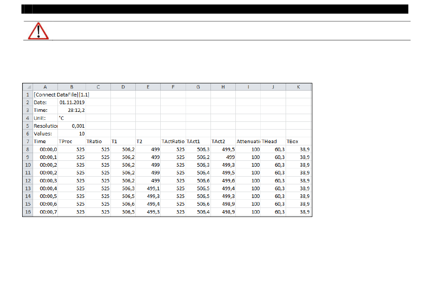Select column A header
430x289 pixels.
click(x=45, y=87)
